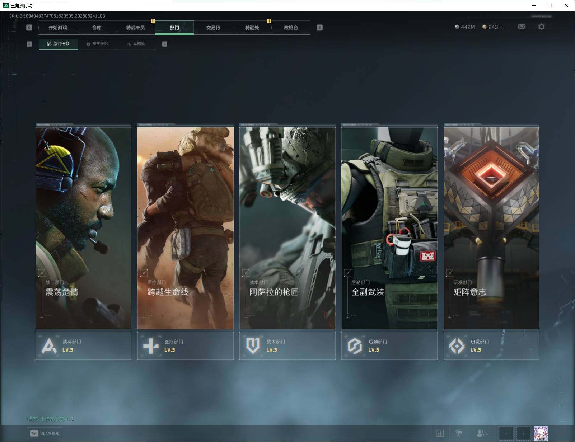Viewport: 575px width, 442px height.
Task: Open the flags icon in bottom bar
Action: point(459,433)
